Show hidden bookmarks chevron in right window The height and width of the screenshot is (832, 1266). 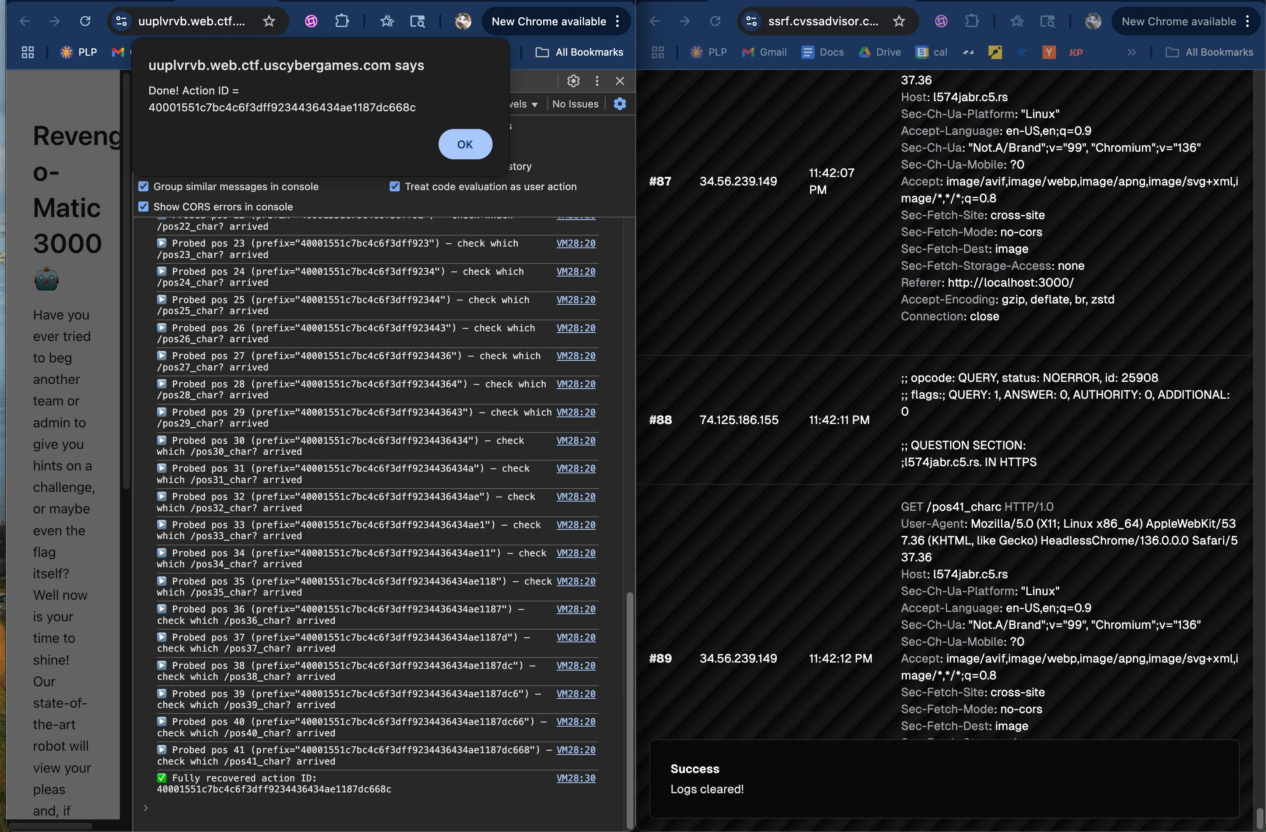pos(1131,52)
